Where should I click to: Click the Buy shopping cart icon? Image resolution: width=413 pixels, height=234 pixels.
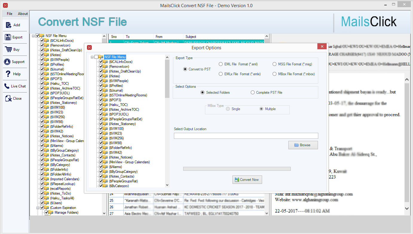click(x=8, y=50)
